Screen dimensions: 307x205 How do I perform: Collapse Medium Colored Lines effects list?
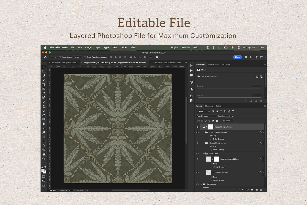coord(263,159)
